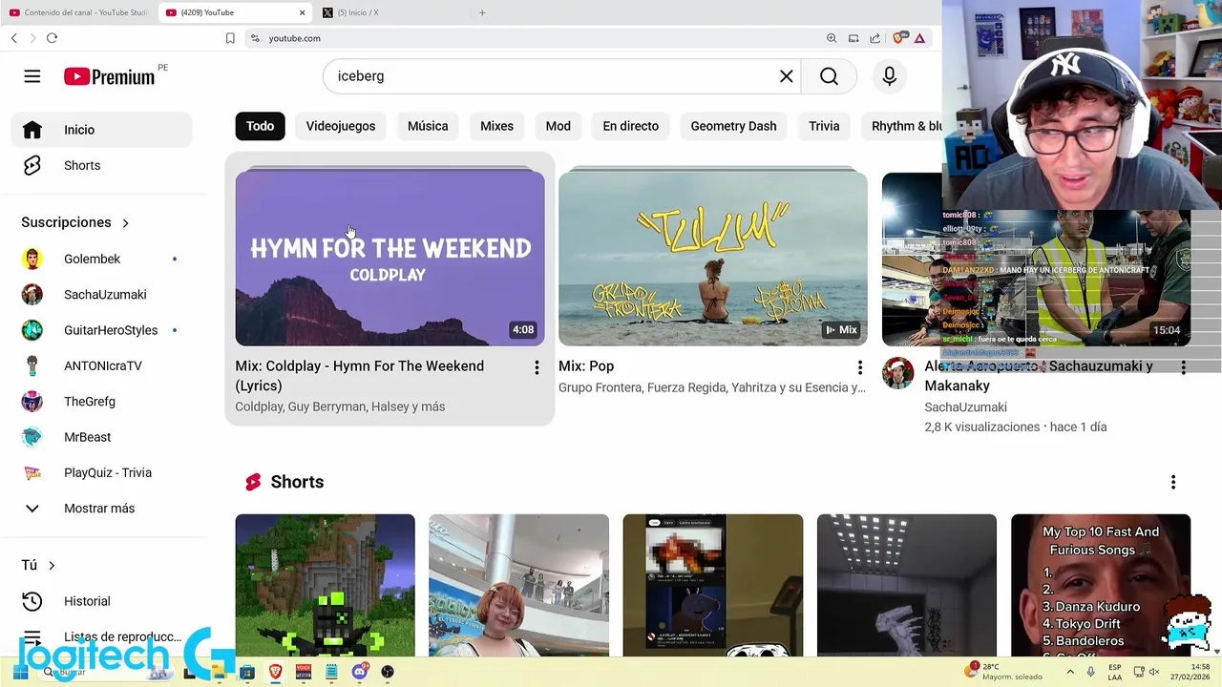The image size is (1222, 687).
Task: Open the YouTube hamburger guide menu
Action: click(32, 76)
